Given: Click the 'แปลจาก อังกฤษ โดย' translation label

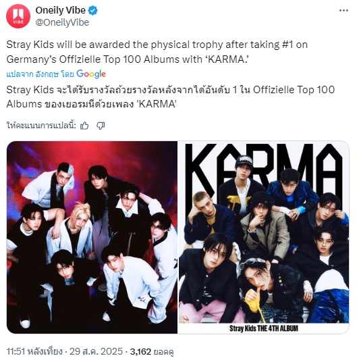Looking at the screenshot, I should click(40, 74).
